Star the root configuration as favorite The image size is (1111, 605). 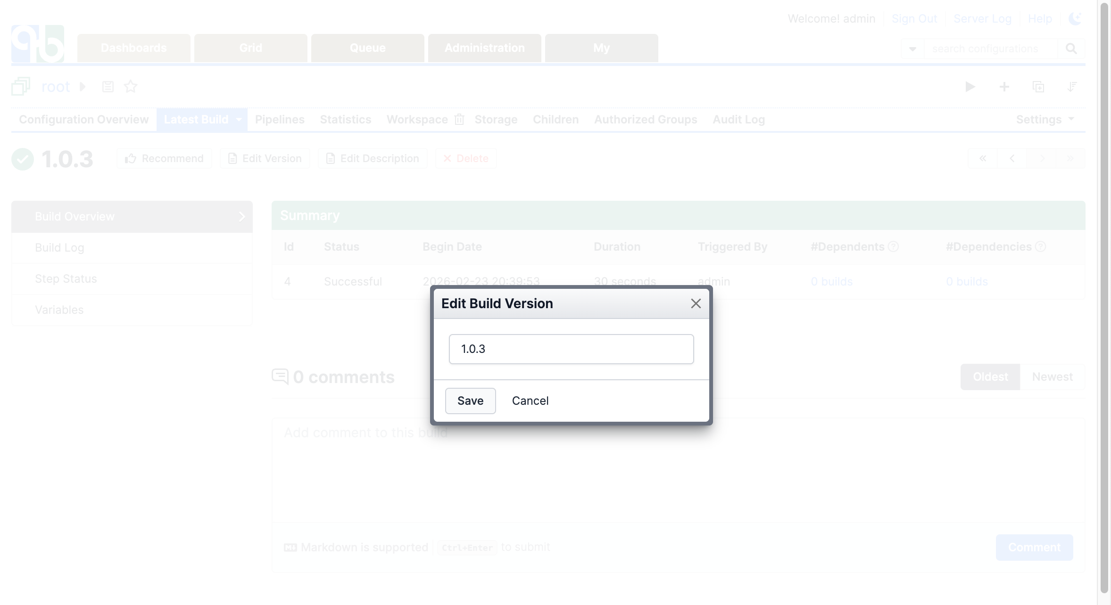(x=131, y=87)
